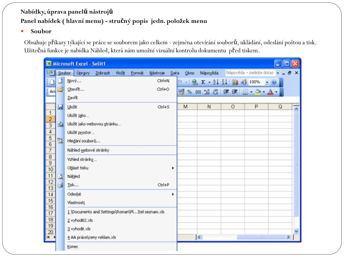
Task: Open AutoSum dropdown arrow
Action: 209,83
